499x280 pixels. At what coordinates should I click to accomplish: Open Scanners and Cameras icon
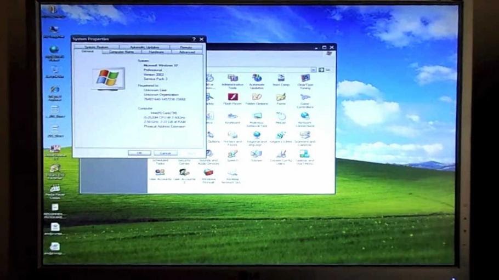point(305,139)
